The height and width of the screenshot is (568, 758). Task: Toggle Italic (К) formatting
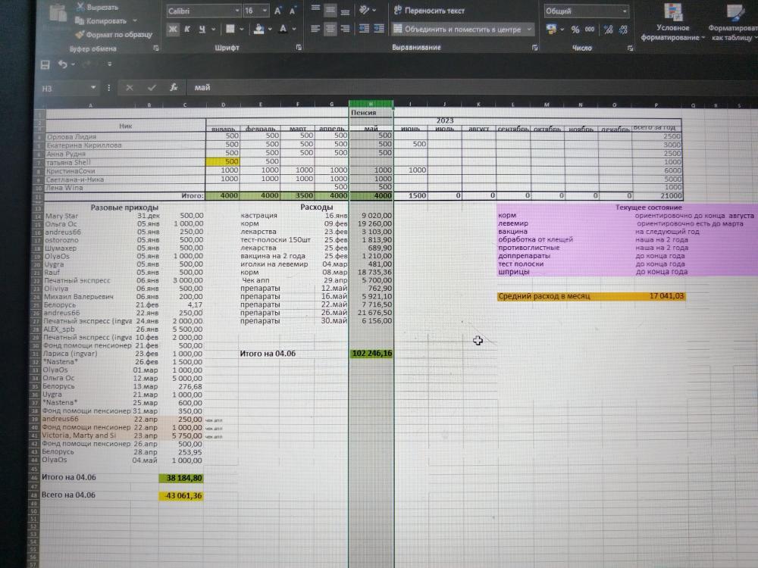coord(187,29)
